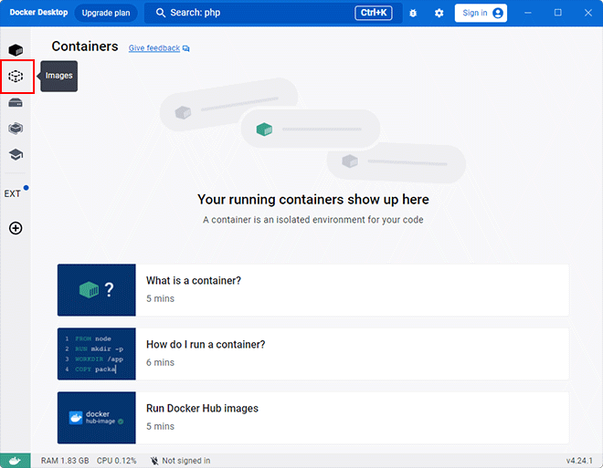Screen dimensions: 603x468
Task: Open the Volumes sidebar icon
Action: (16, 102)
